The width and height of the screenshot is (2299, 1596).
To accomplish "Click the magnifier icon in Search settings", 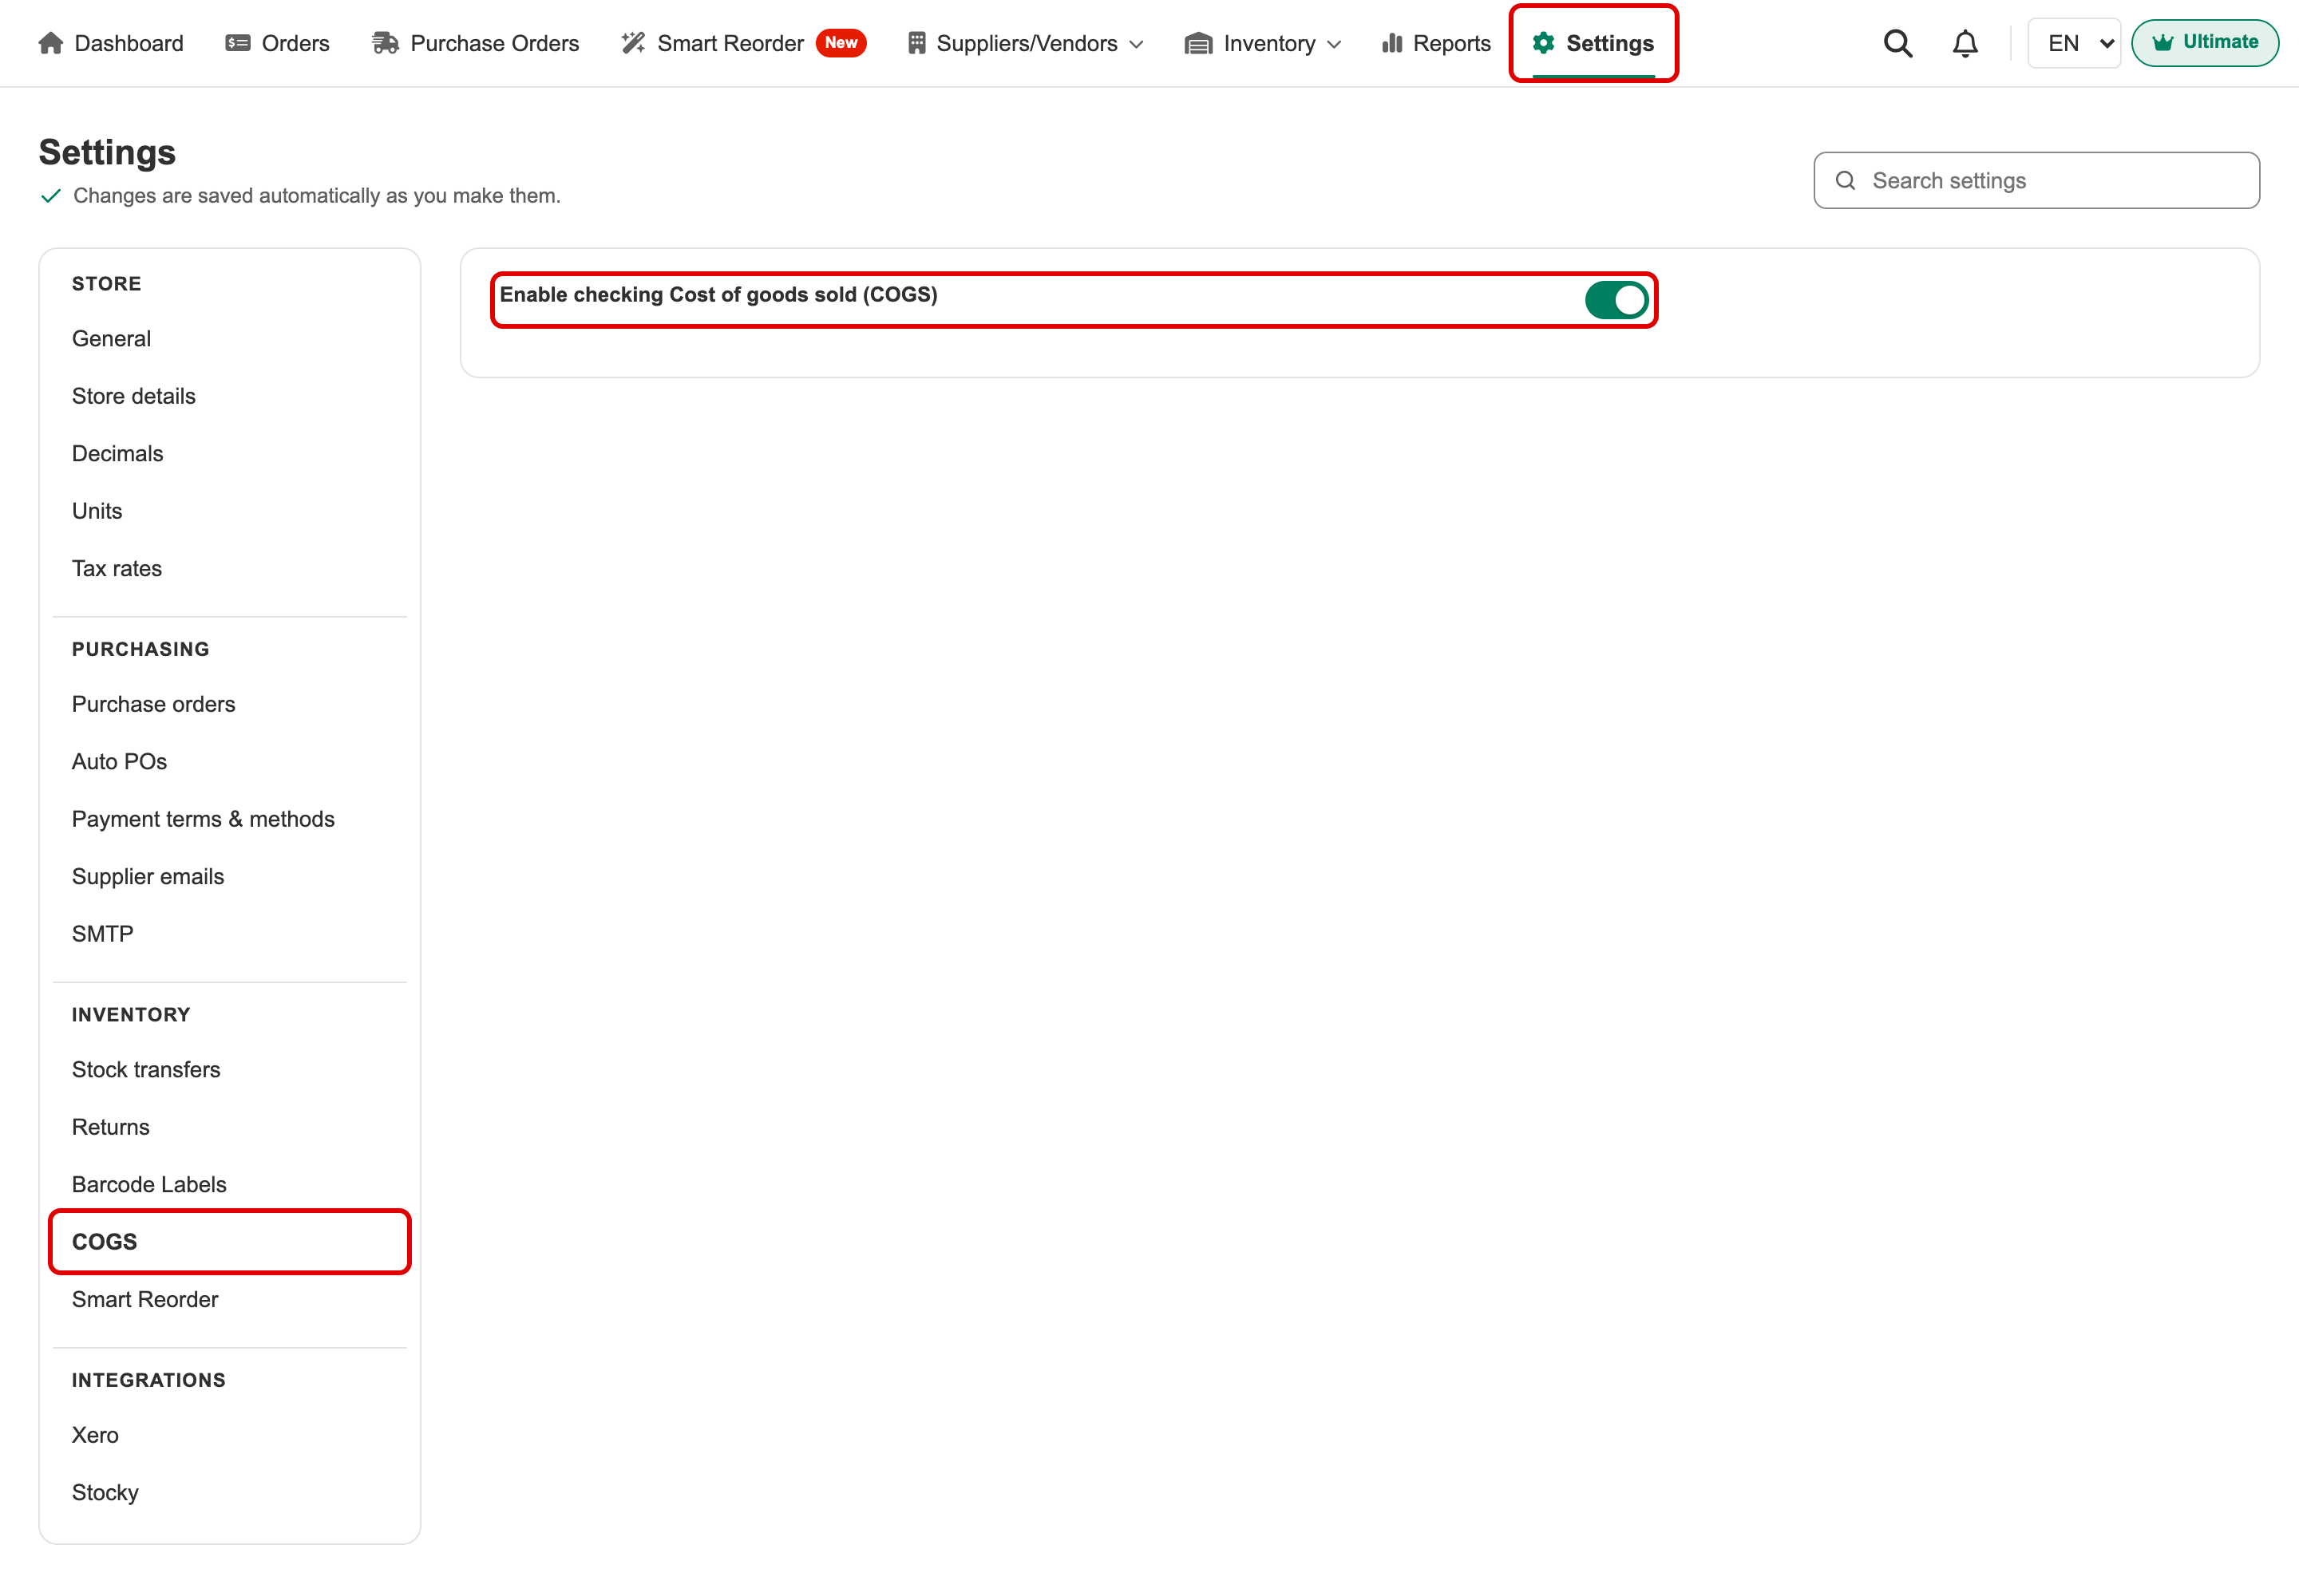I will pyautogui.click(x=1846, y=180).
